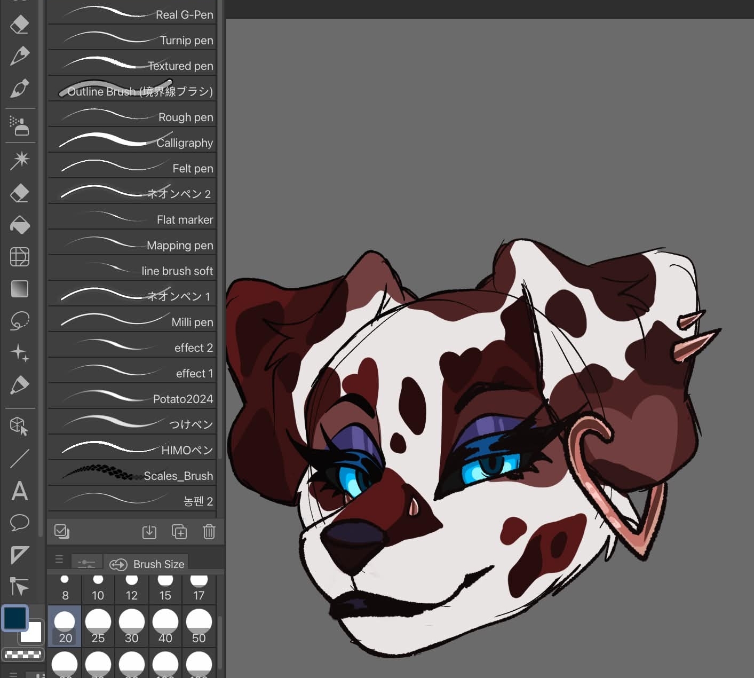Switch to the Tool Property sliders tab

(86, 564)
